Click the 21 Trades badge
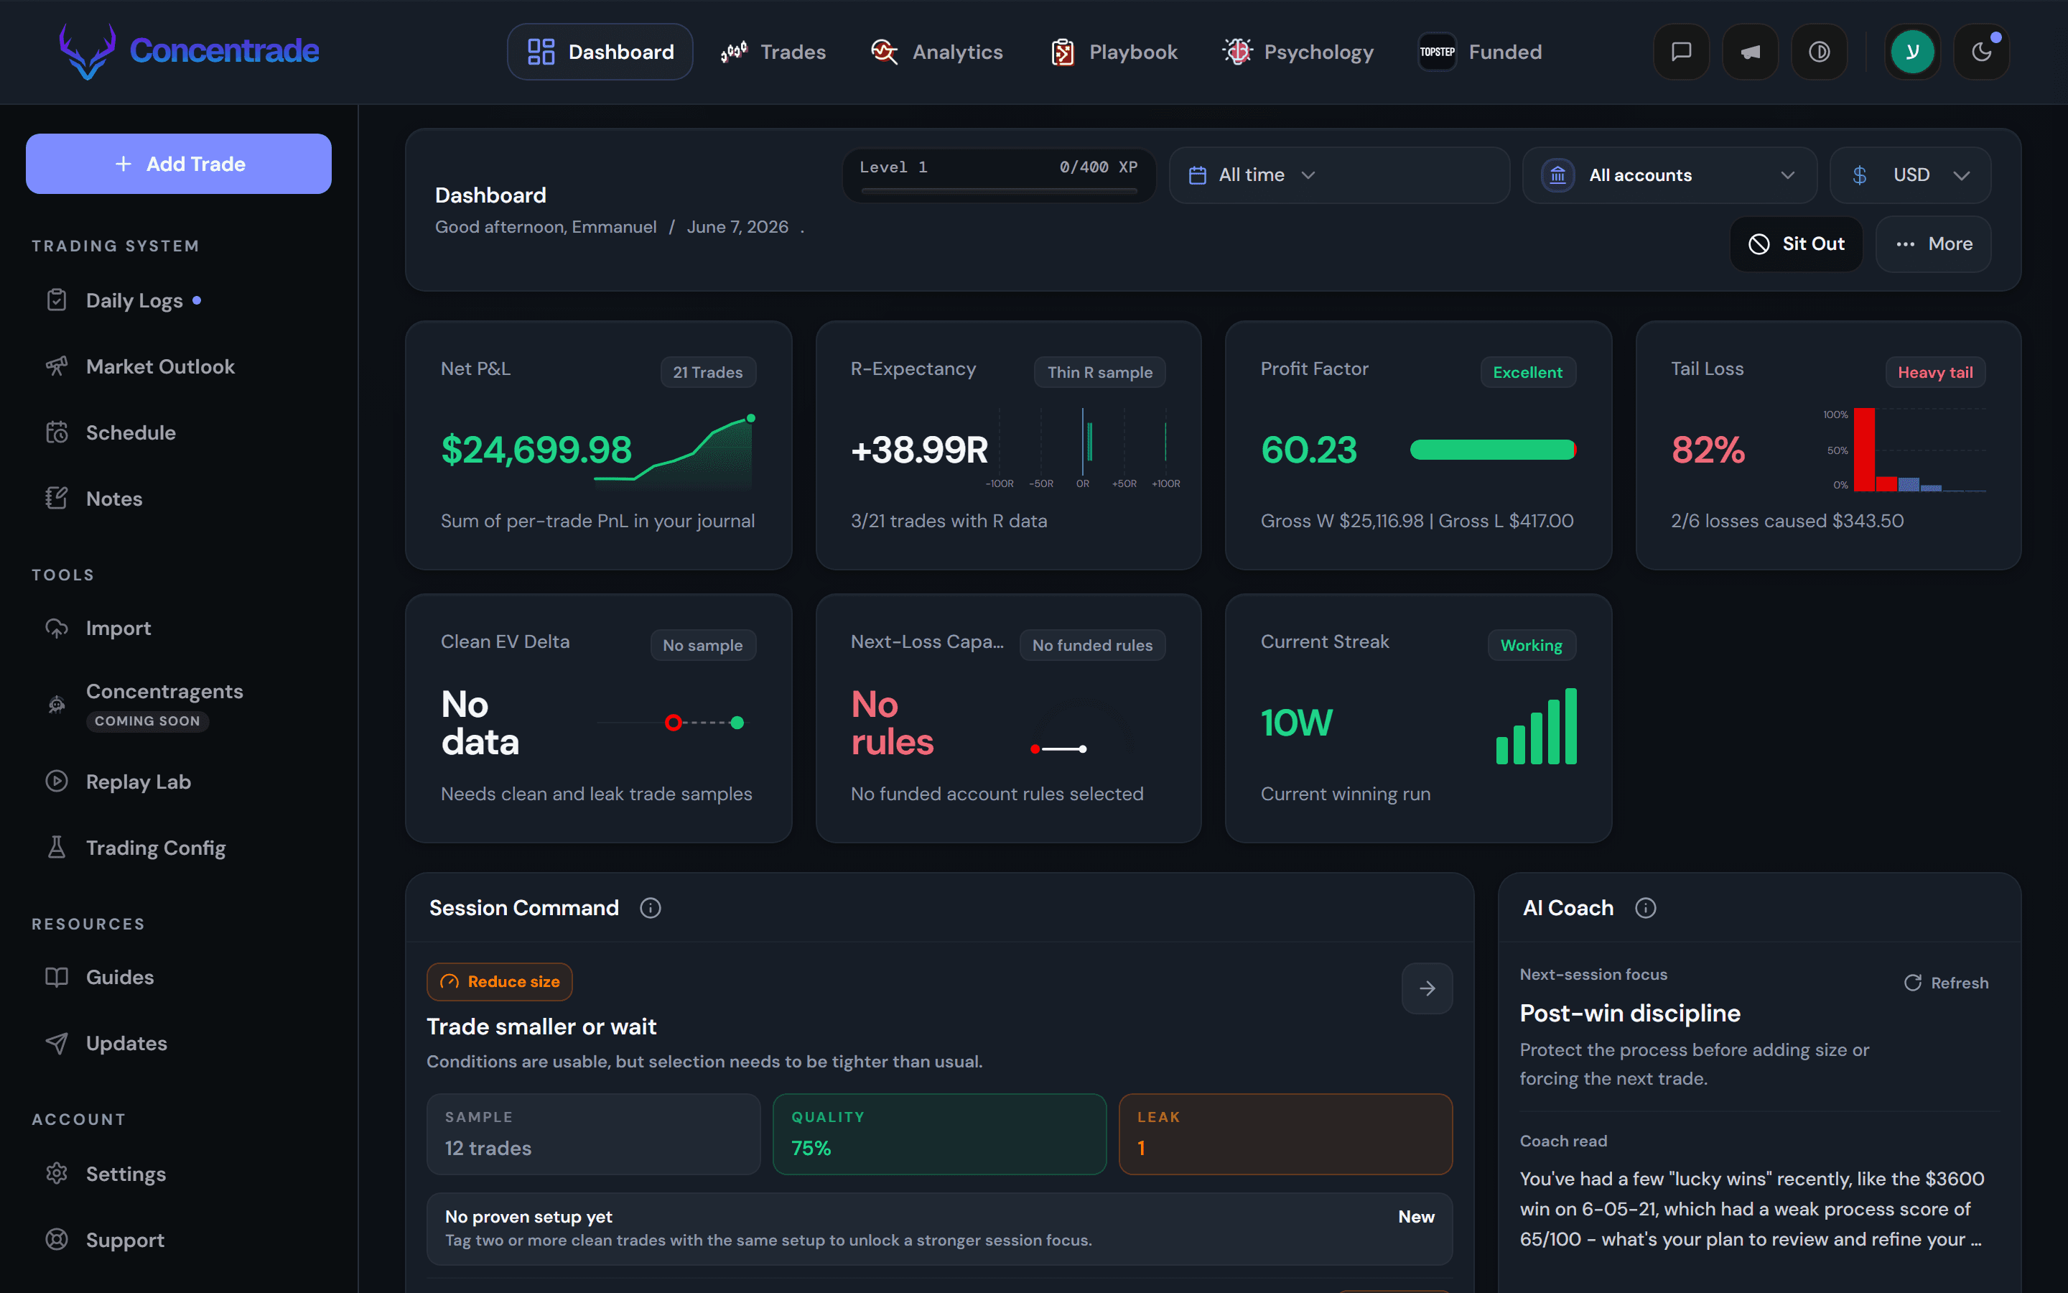 point(707,372)
